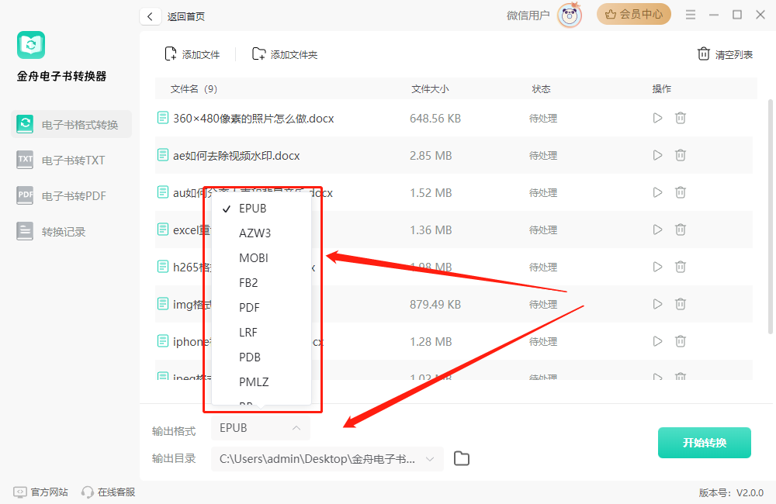
Task: Click the 添加文件 add file icon
Action: coord(171,54)
